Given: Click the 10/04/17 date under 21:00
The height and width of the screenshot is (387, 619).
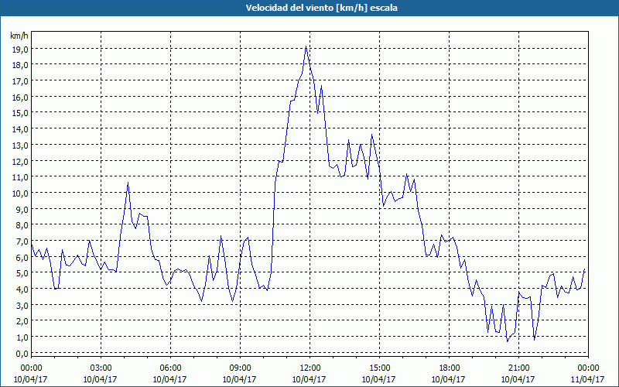Looking at the screenshot, I should (518, 379).
